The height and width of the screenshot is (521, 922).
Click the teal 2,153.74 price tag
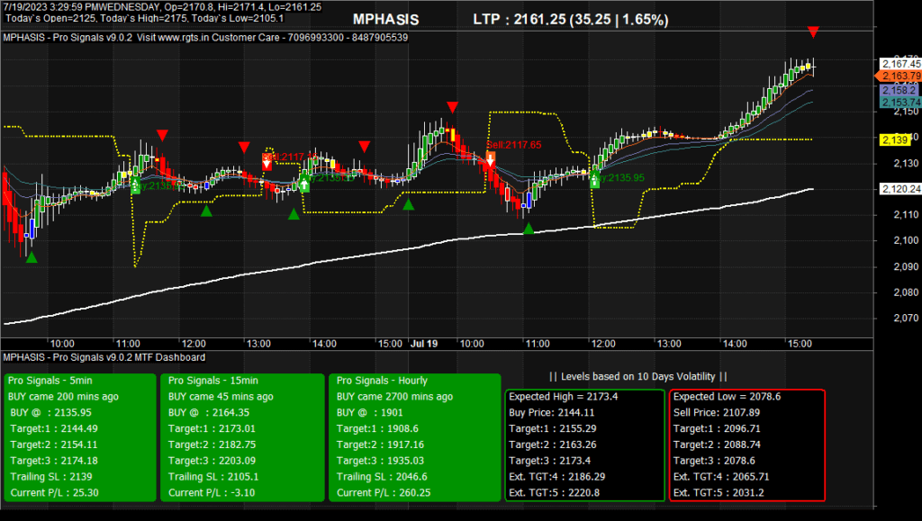click(900, 103)
